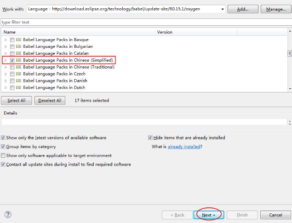Check Chinese (Traditional) language pack checkbox

[12, 67]
